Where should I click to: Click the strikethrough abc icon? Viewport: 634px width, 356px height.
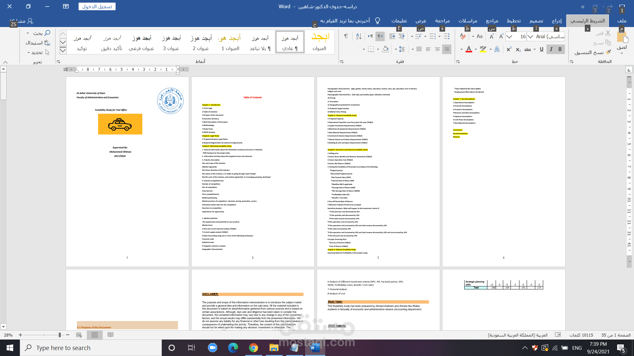point(528,49)
